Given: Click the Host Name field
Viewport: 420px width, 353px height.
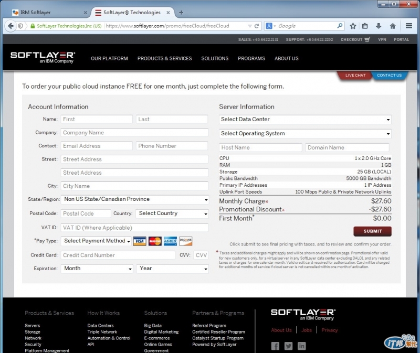Looking at the screenshot, I should point(260,147).
